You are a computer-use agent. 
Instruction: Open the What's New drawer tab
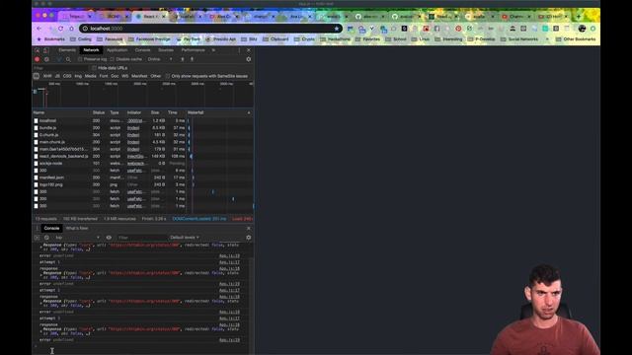tap(77, 228)
